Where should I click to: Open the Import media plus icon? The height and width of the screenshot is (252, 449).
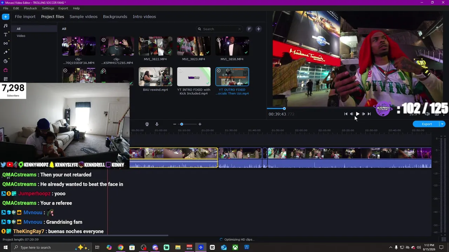coord(6,16)
